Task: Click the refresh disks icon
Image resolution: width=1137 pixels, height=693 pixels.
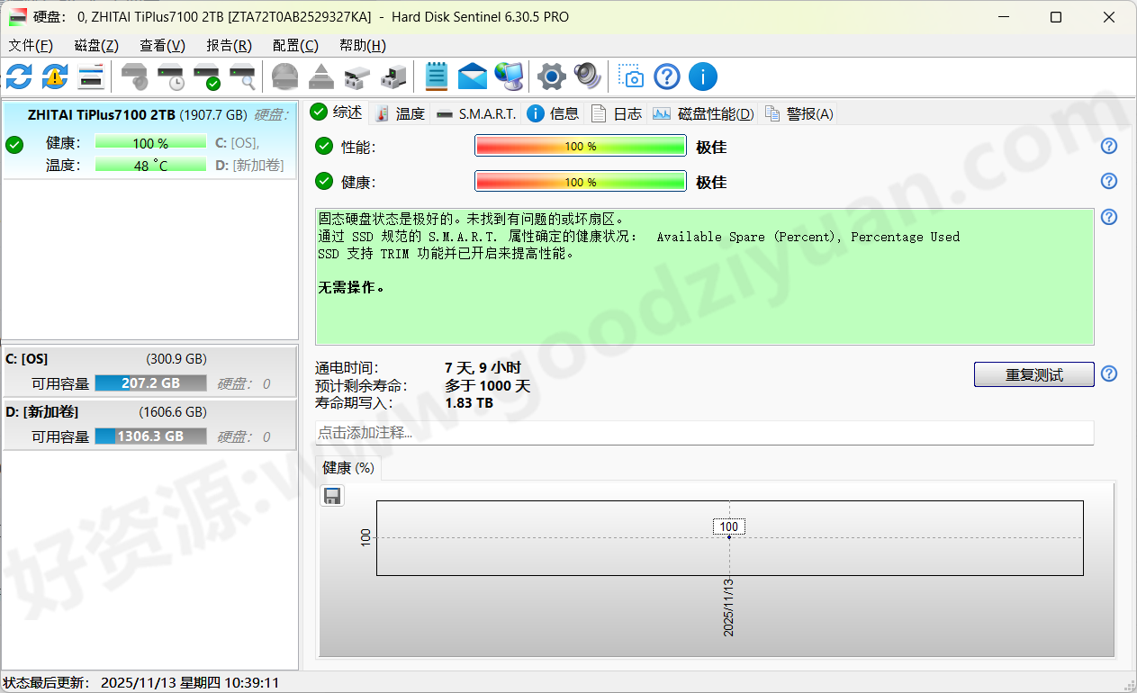Action: pyautogui.click(x=18, y=76)
